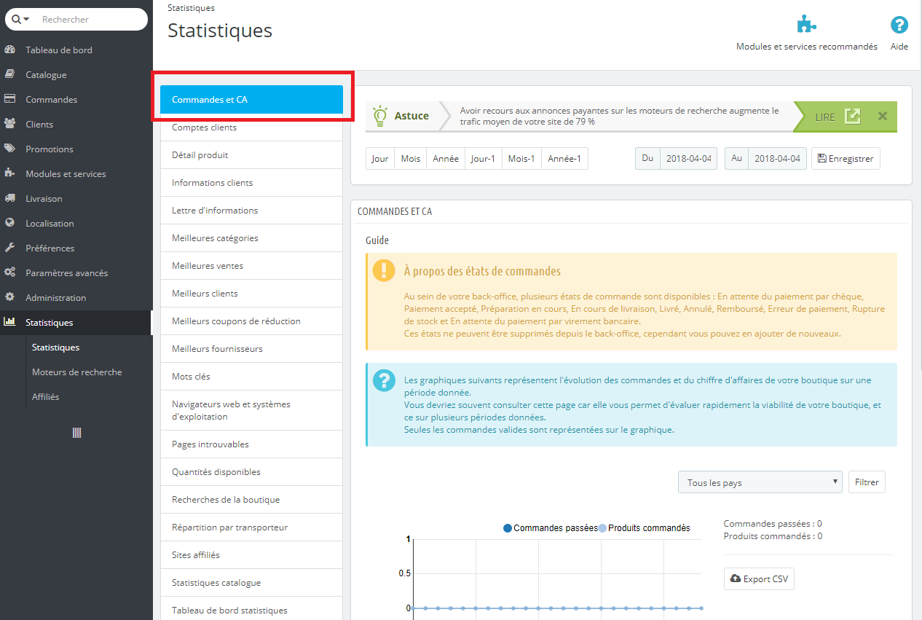Toggle the Produits commandés legend dot
The height and width of the screenshot is (620, 922).
(x=602, y=528)
